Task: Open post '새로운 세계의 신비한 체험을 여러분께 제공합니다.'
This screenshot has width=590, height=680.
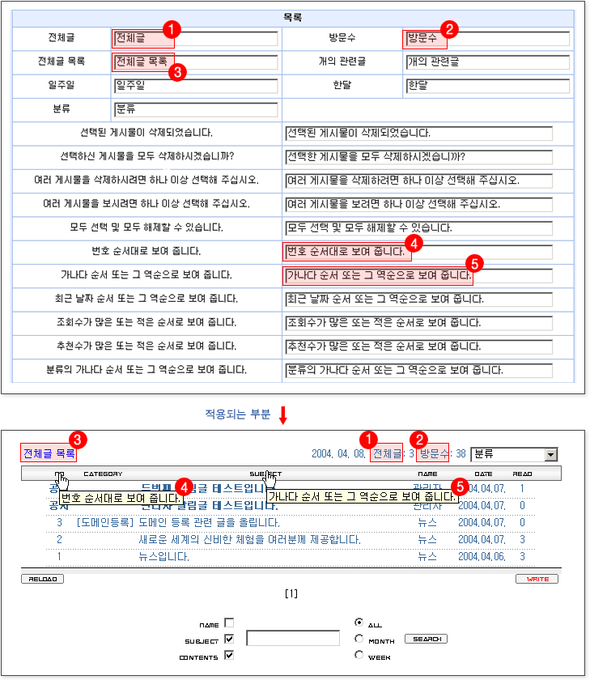Action: pyautogui.click(x=249, y=540)
